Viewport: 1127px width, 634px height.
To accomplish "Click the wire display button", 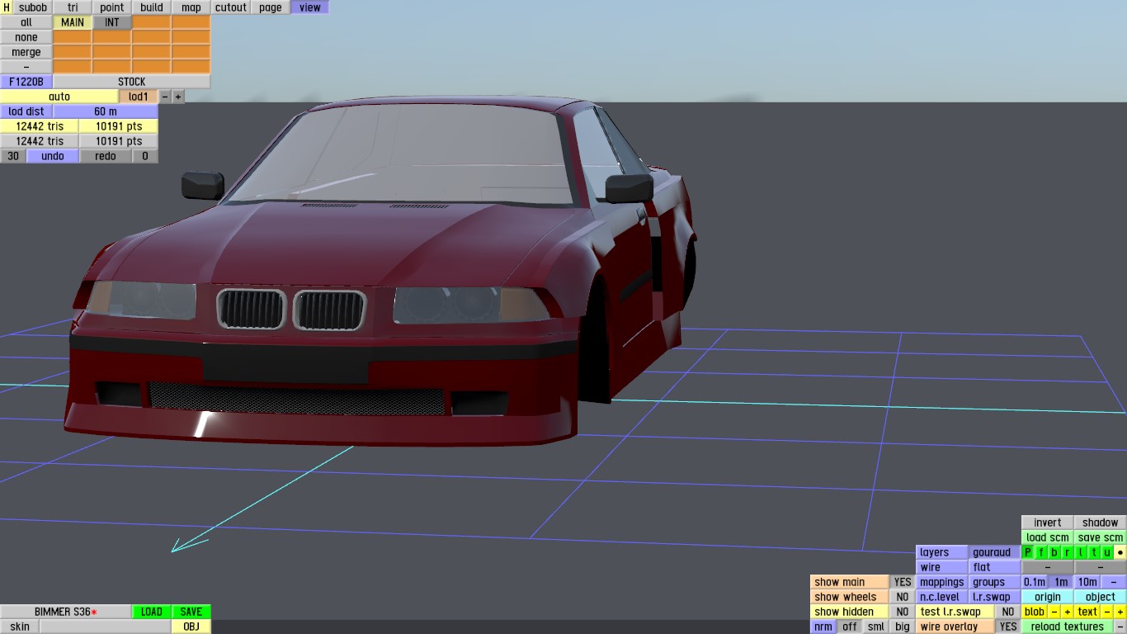I will 942,567.
